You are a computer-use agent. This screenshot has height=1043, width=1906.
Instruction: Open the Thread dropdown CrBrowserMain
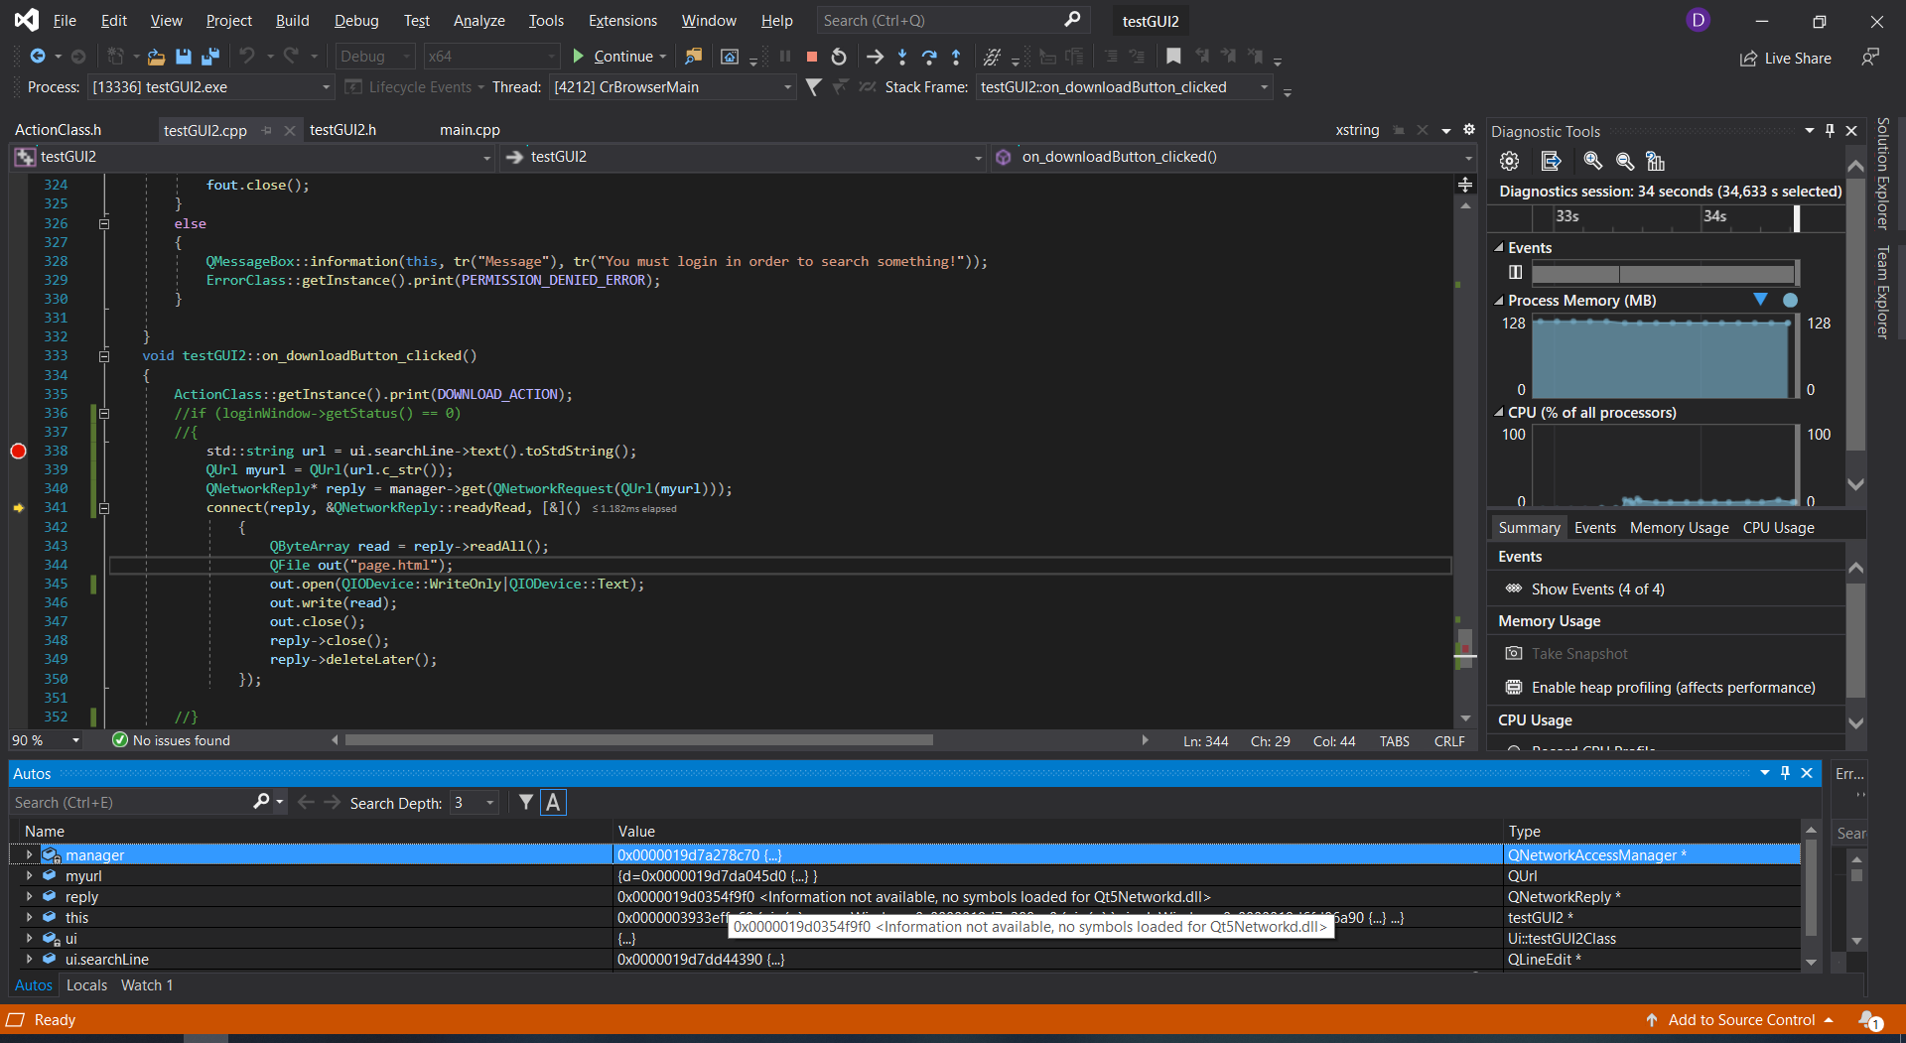672,87
